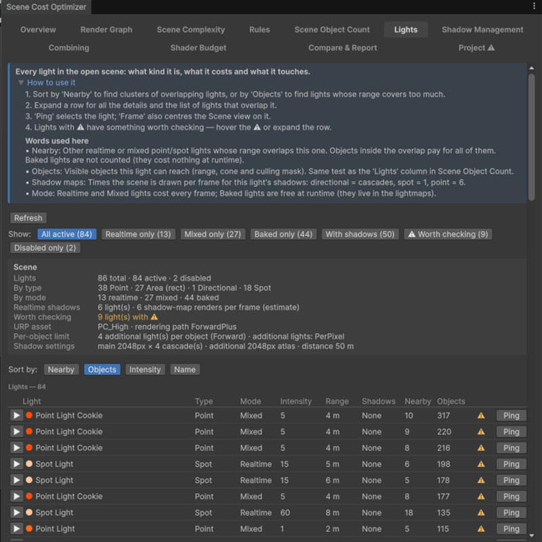Expand the Spot Light row with 178 objects
Viewport: 542px width, 542px height.
point(16,480)
